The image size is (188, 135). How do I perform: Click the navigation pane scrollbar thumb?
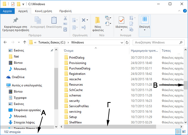(56, 88)
